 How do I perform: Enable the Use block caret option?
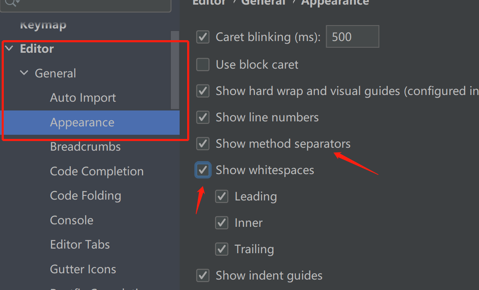pyautogui.click(x=203, y=65)
